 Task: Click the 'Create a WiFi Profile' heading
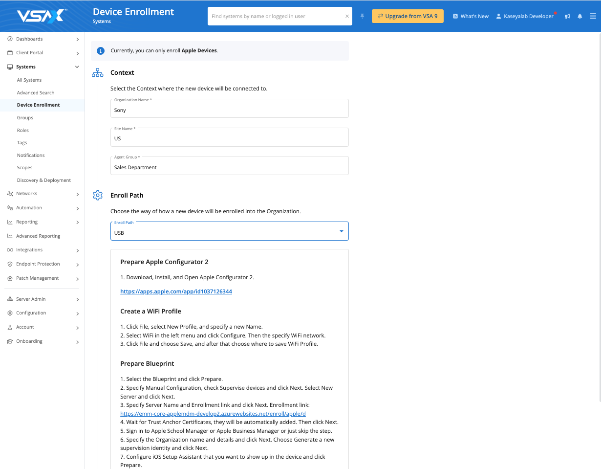pos(150,312)
